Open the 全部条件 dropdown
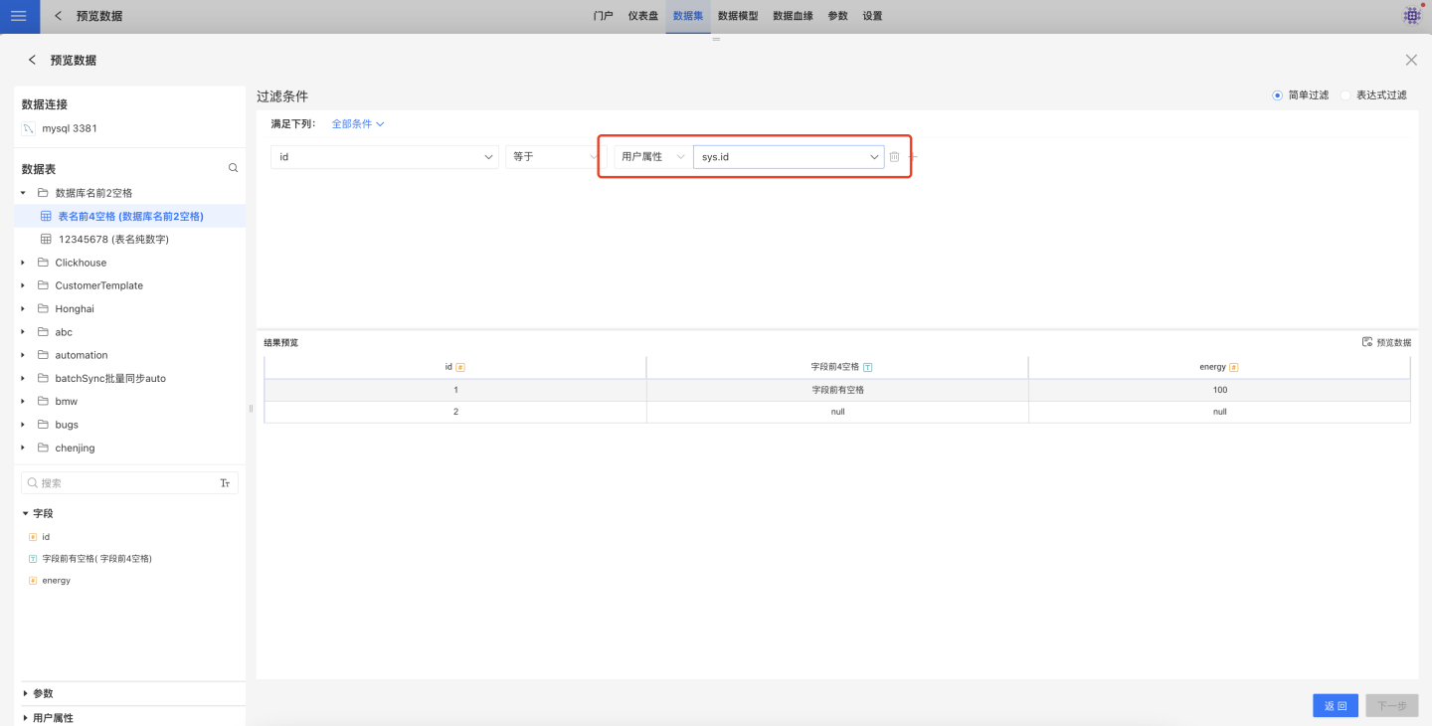Screen dimensions: 1432x726 point(358,124)
